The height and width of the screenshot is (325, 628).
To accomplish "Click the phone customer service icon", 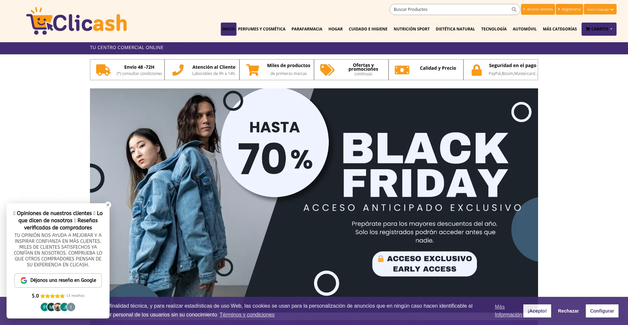I will (178, 70).
